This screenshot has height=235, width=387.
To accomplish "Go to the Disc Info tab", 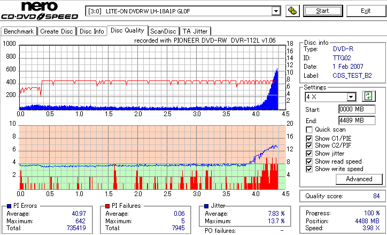I will (91, 31).
